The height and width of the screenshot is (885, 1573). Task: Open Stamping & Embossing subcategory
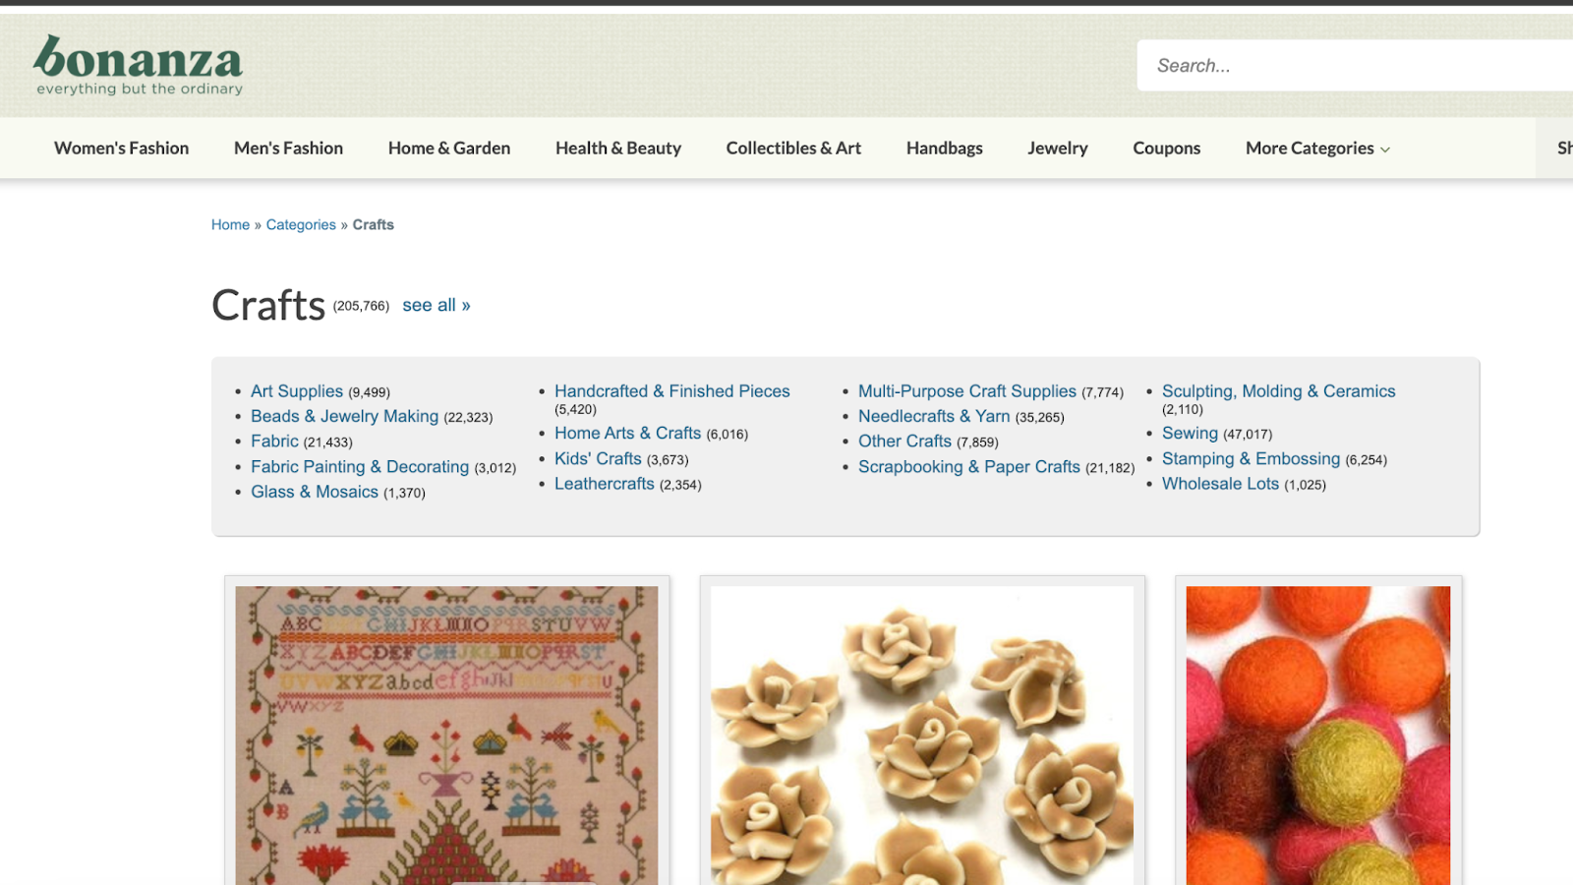click(1251, 459)
